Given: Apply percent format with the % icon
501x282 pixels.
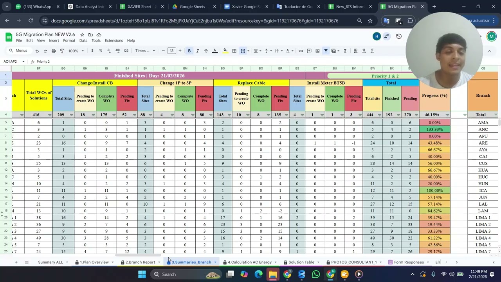Looking at the screenshot, I should pyautogui.click(x=101, y=51).
